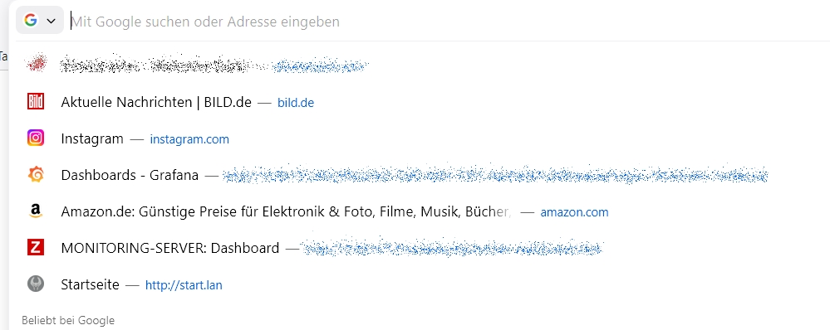Screen dimensions: 830x330
Task: Click the red Z monitoring favicon
Action: [36, 247]
